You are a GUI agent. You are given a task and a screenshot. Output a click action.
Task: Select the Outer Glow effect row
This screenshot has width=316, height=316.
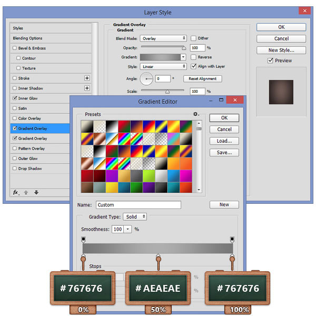point(40,159)
